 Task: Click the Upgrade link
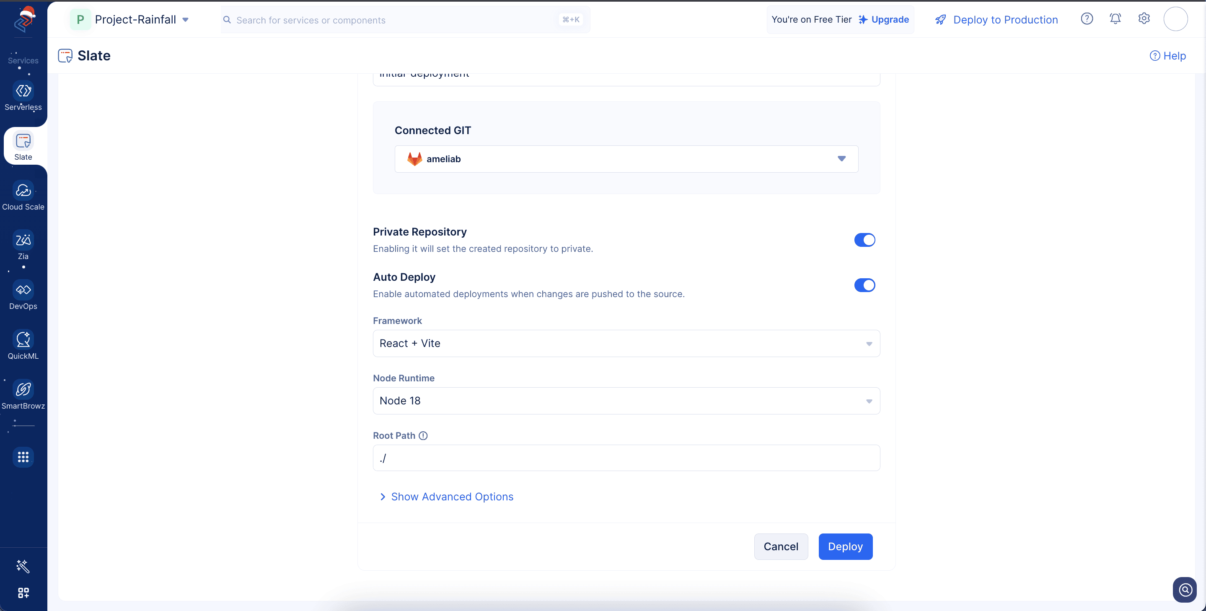pyautogui.click(x=883, y=20)
